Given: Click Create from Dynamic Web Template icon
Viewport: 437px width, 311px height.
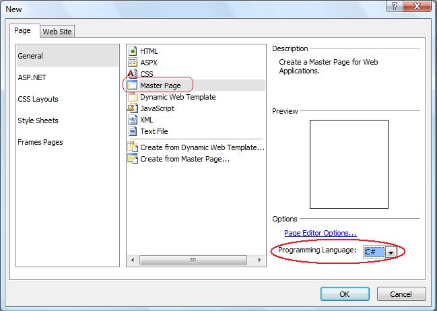Looking at the screenshot, I should [x=132, y=147].
